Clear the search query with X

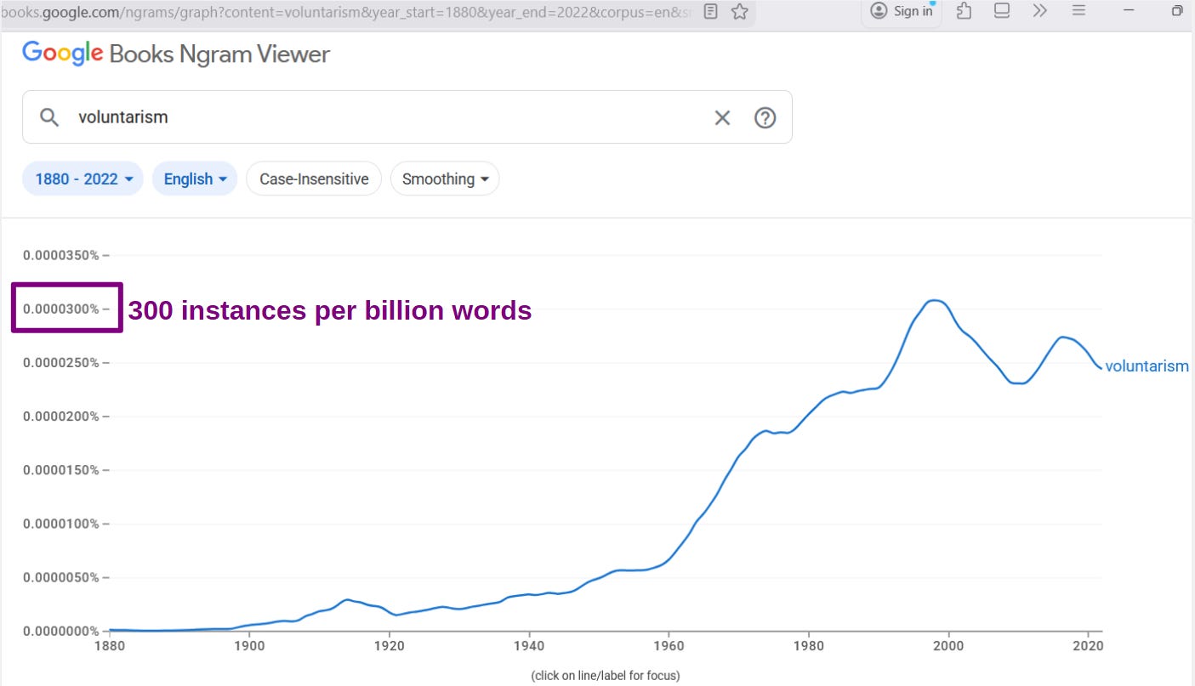pos(722,117)
